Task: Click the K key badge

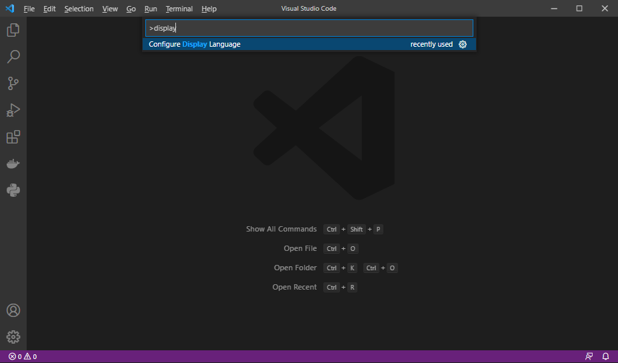Action: click(x=352, y=268)
